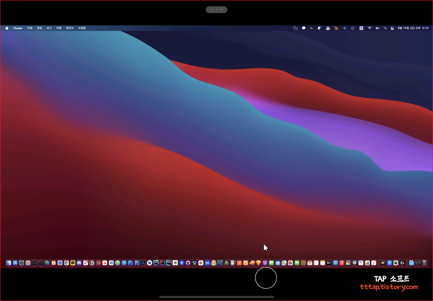This screenshot has width=433, height=301.
Task: Open the Time Machine status menu
Action: (x=353, y=28)
